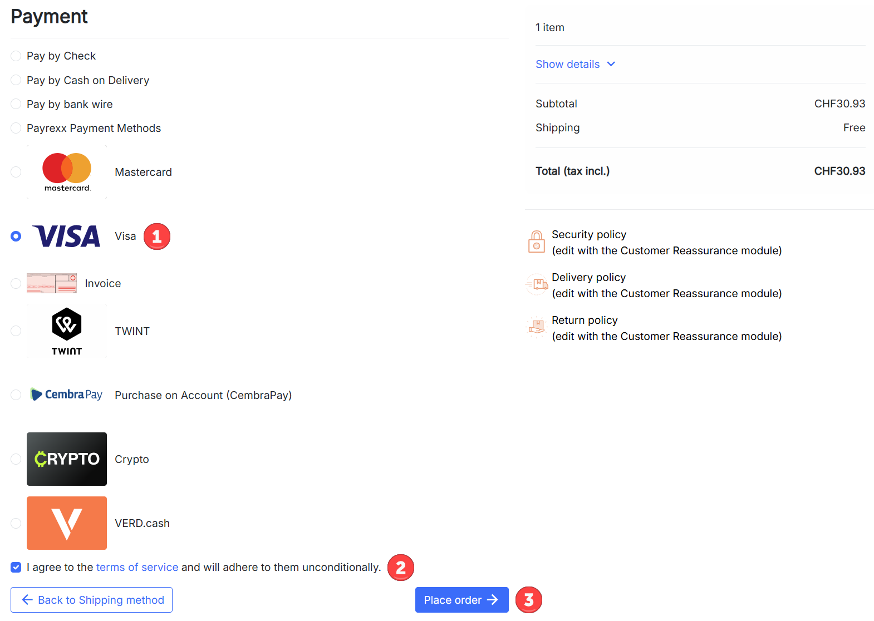The width and height of the screenshot is (874, 621).
Task: Uncheck the terms of service agreement checkbox
Action: [x=16, y=567]
